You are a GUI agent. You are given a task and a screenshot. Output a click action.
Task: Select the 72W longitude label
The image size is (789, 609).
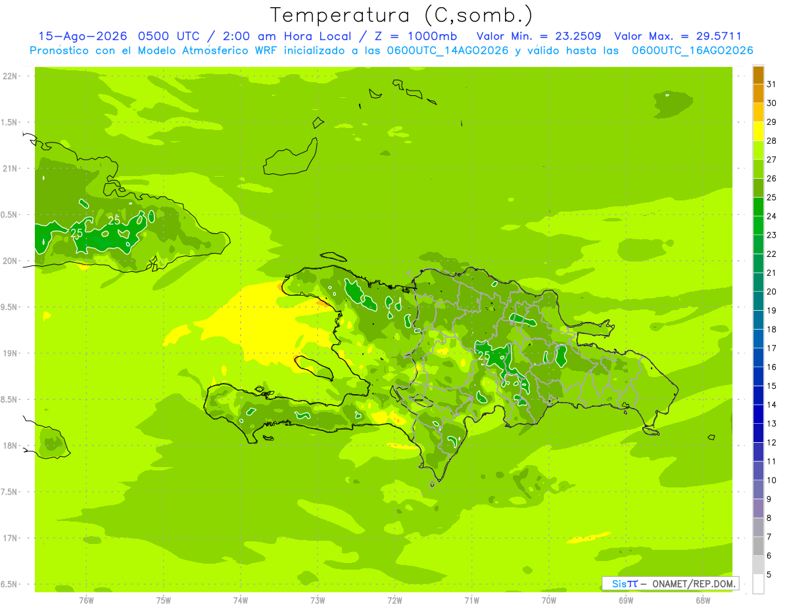pyautogui.click(x=394, y=600)
